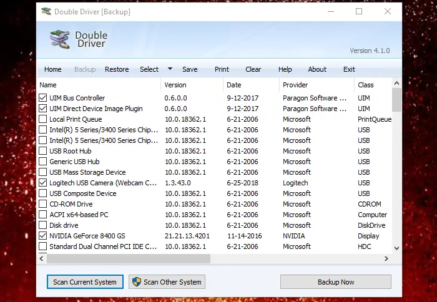Screen dimensions: 437x302
Task: Close the Double Driver window
Action: (388, 11)
